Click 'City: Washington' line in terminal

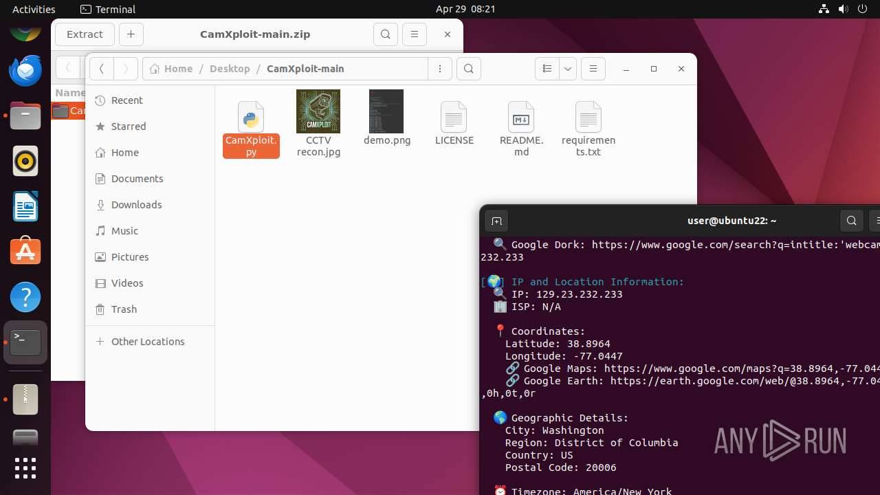coord(554,430)
